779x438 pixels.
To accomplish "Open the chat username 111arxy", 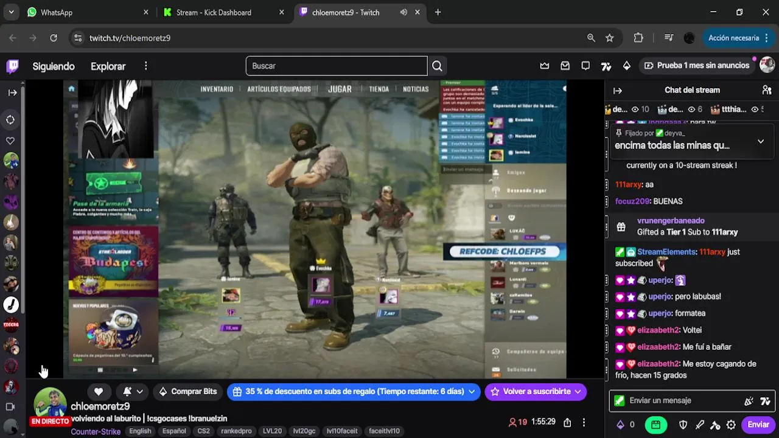I will point(628,184).
